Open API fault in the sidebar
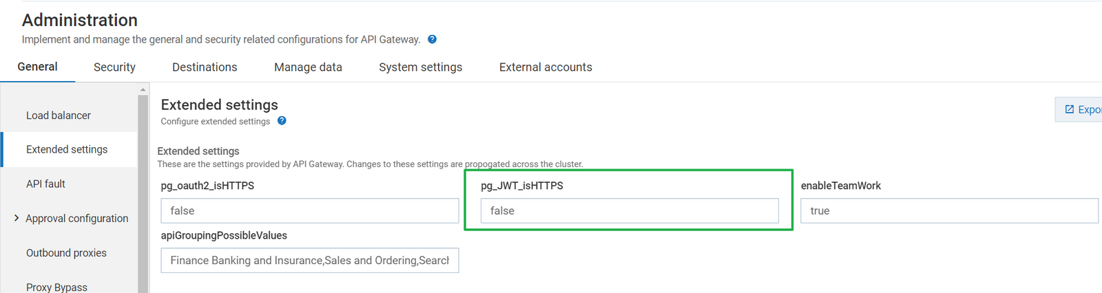 click(x=45, y=184)
